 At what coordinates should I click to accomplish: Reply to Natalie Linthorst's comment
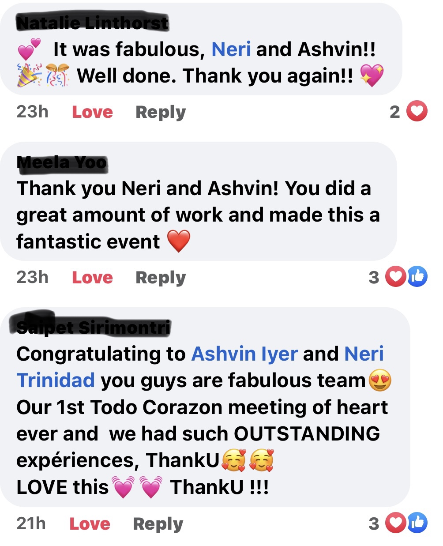coord(161,112)
